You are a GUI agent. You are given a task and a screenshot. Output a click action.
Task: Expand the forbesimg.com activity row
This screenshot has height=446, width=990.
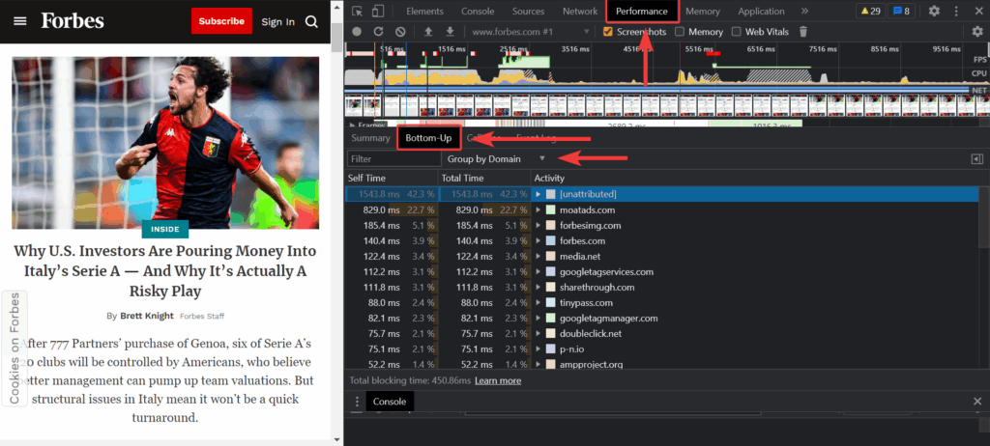click(539, 225)
